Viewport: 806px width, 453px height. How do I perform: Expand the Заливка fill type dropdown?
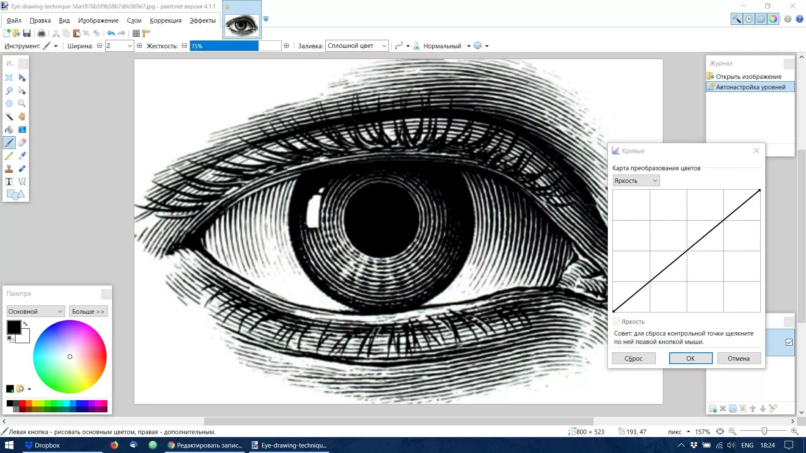(357, 46)
